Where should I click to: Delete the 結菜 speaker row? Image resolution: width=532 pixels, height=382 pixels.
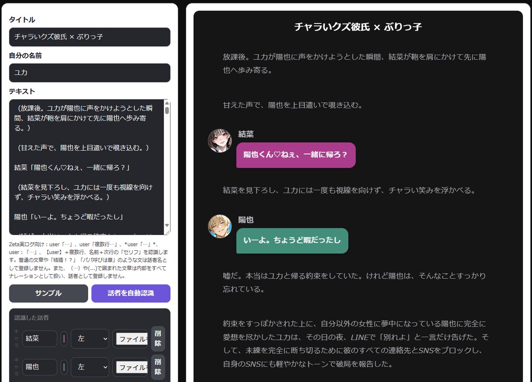coord(158,338)
